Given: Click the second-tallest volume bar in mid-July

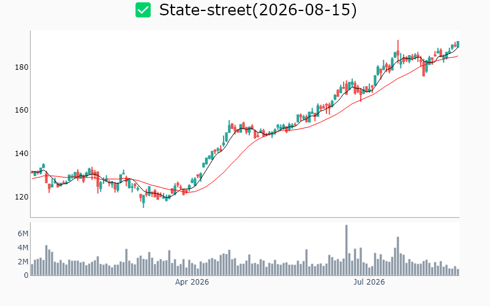Looking at the screenshot, I should click(x=398, y=256).
